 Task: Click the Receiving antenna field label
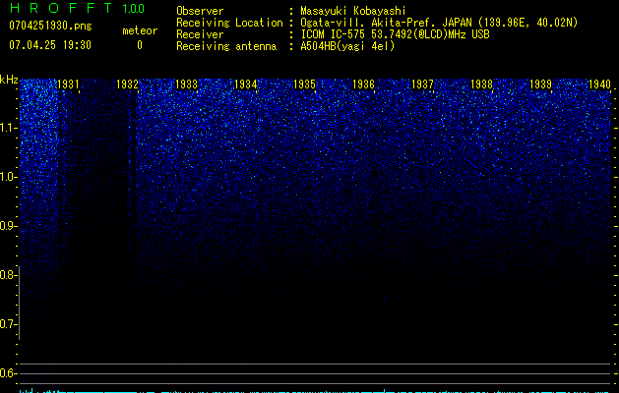226,46
